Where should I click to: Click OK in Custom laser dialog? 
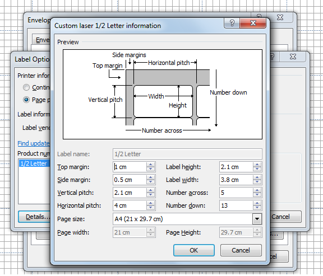(x=194, y=250)
